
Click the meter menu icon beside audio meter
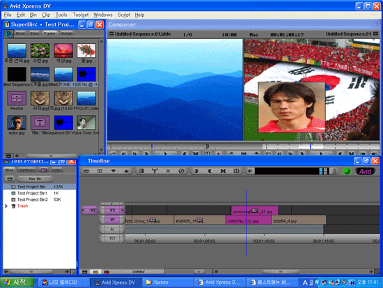(x=334, y=171)
